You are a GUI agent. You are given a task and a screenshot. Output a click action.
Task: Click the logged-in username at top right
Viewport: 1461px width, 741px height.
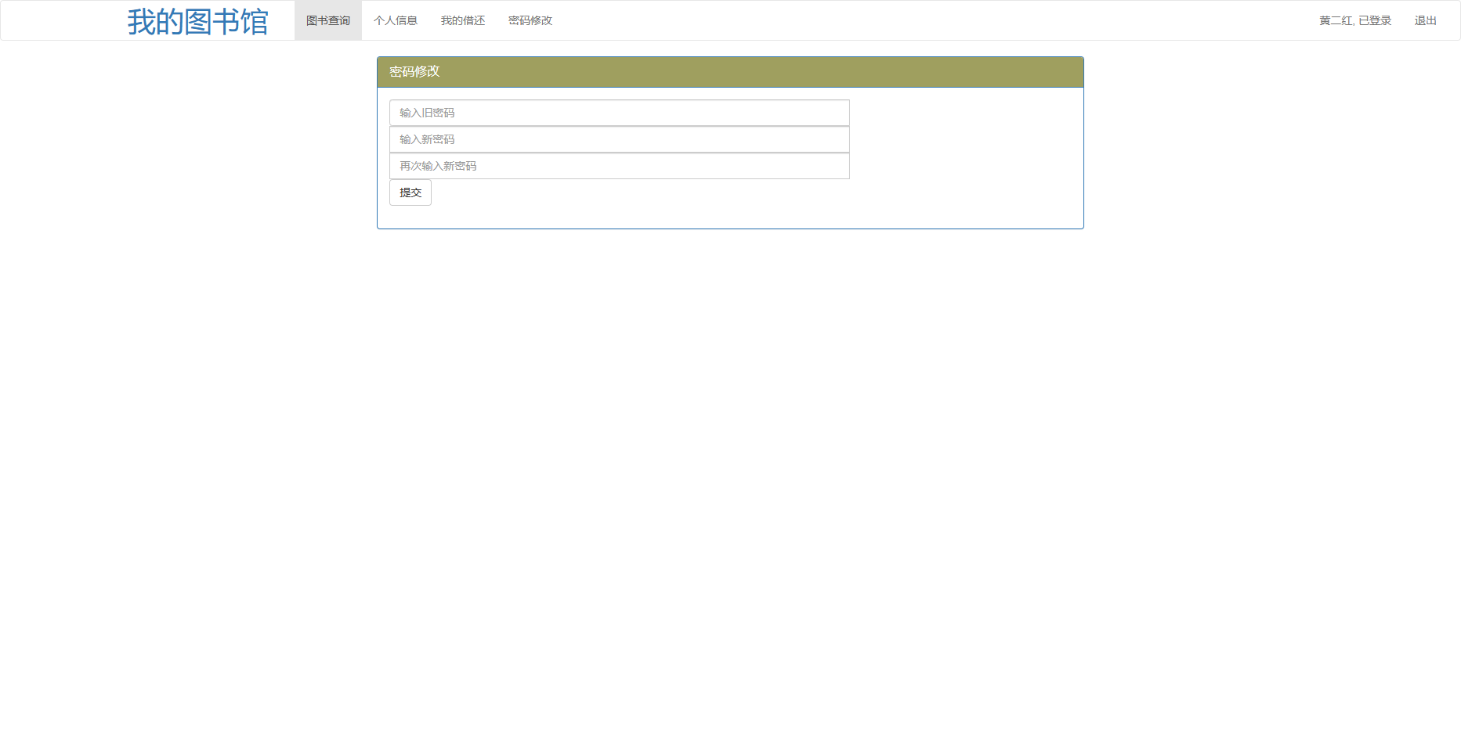pyautogui.click(x=1354, y=20)
